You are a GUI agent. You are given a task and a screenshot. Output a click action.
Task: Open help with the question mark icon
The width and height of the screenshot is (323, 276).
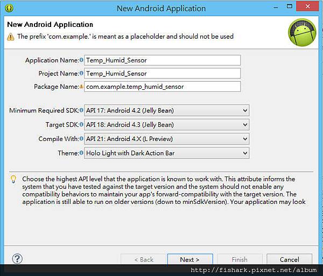[17, 259]
